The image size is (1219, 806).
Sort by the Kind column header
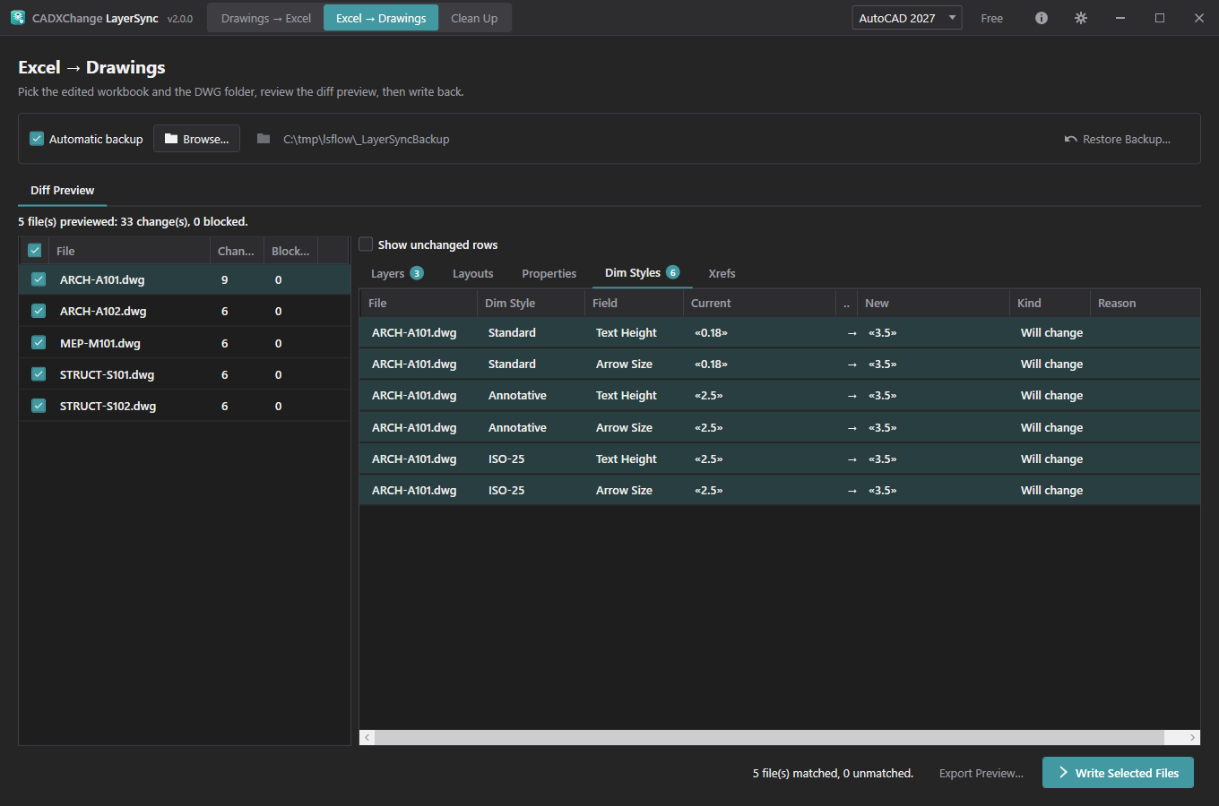1049,303
